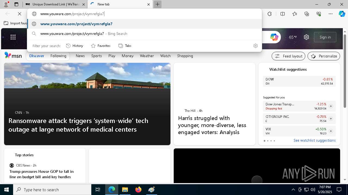
Task: Open the Watch section
Action: point(165,56)
